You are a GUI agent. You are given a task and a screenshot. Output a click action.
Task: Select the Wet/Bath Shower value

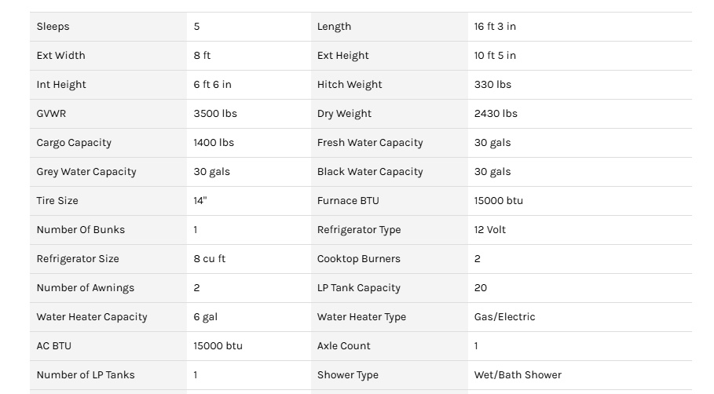coord(518,375)
